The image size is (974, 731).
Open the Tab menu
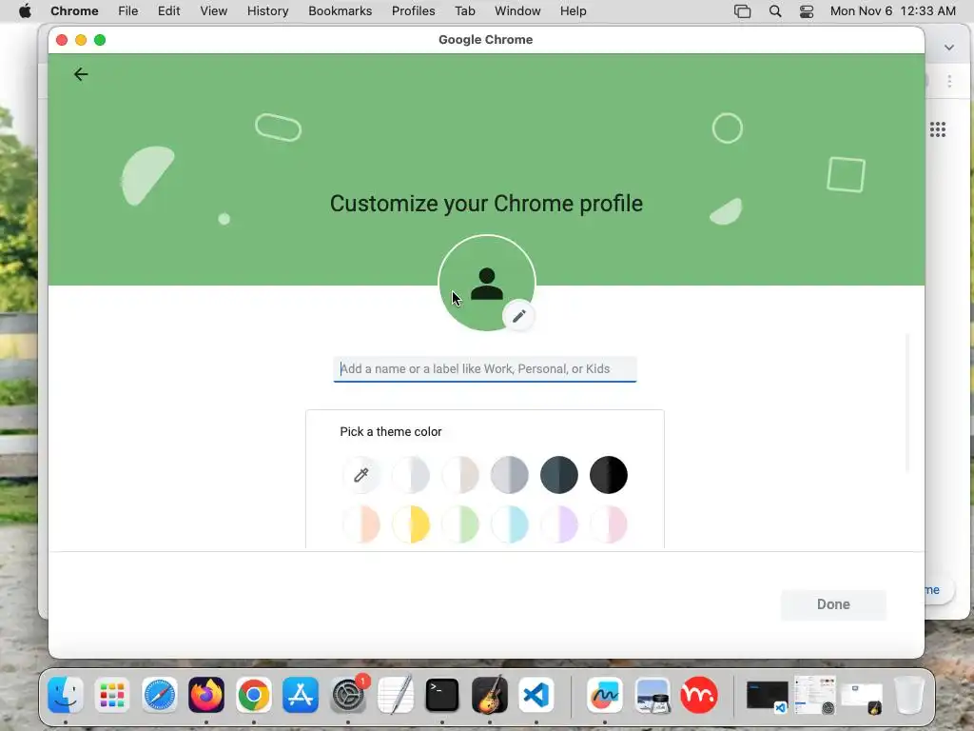tap(464, 11)
